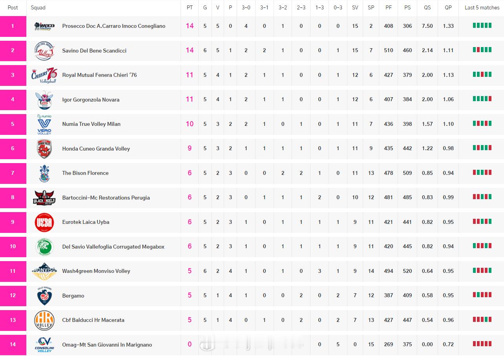Viewport: 504px width, 356px height.
Task: Click the pink position 1 cell
Action: (13, 26)
